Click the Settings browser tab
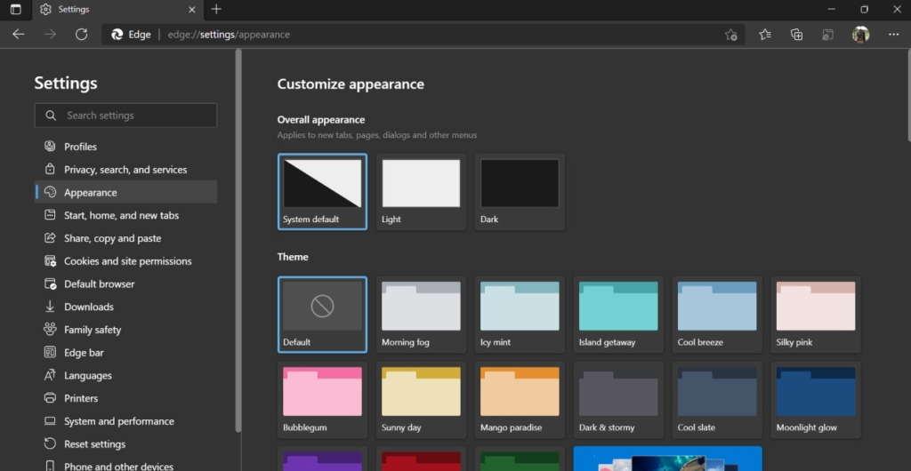This screenshot has height=471, width=911. point(118,9)
